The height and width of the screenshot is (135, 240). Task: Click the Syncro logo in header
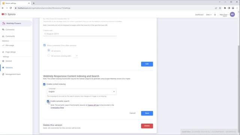tap(9, 14)
